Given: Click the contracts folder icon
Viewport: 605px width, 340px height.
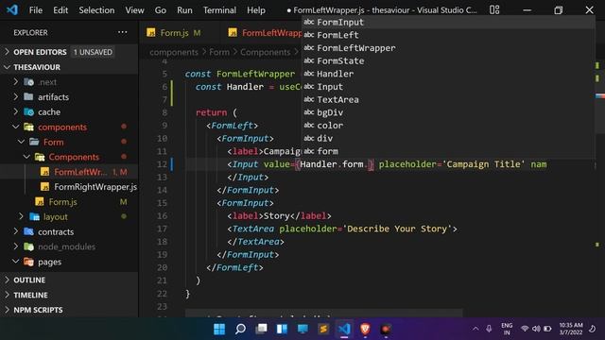Looking at the screenshot, I should (28, 231).
